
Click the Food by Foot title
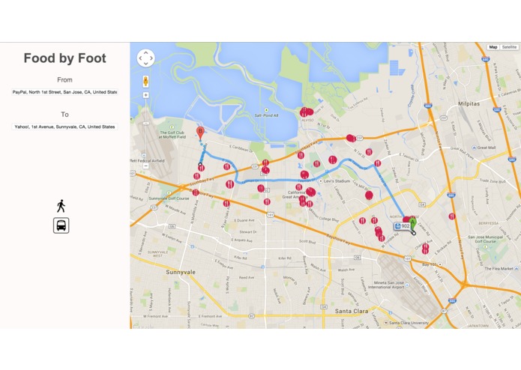[64, 58]
